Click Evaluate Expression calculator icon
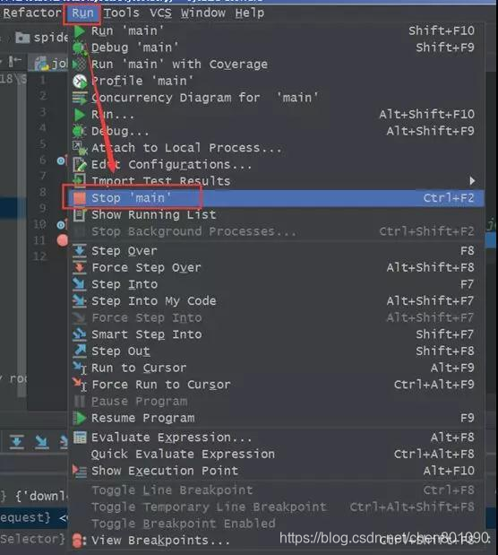 (80, 438)
